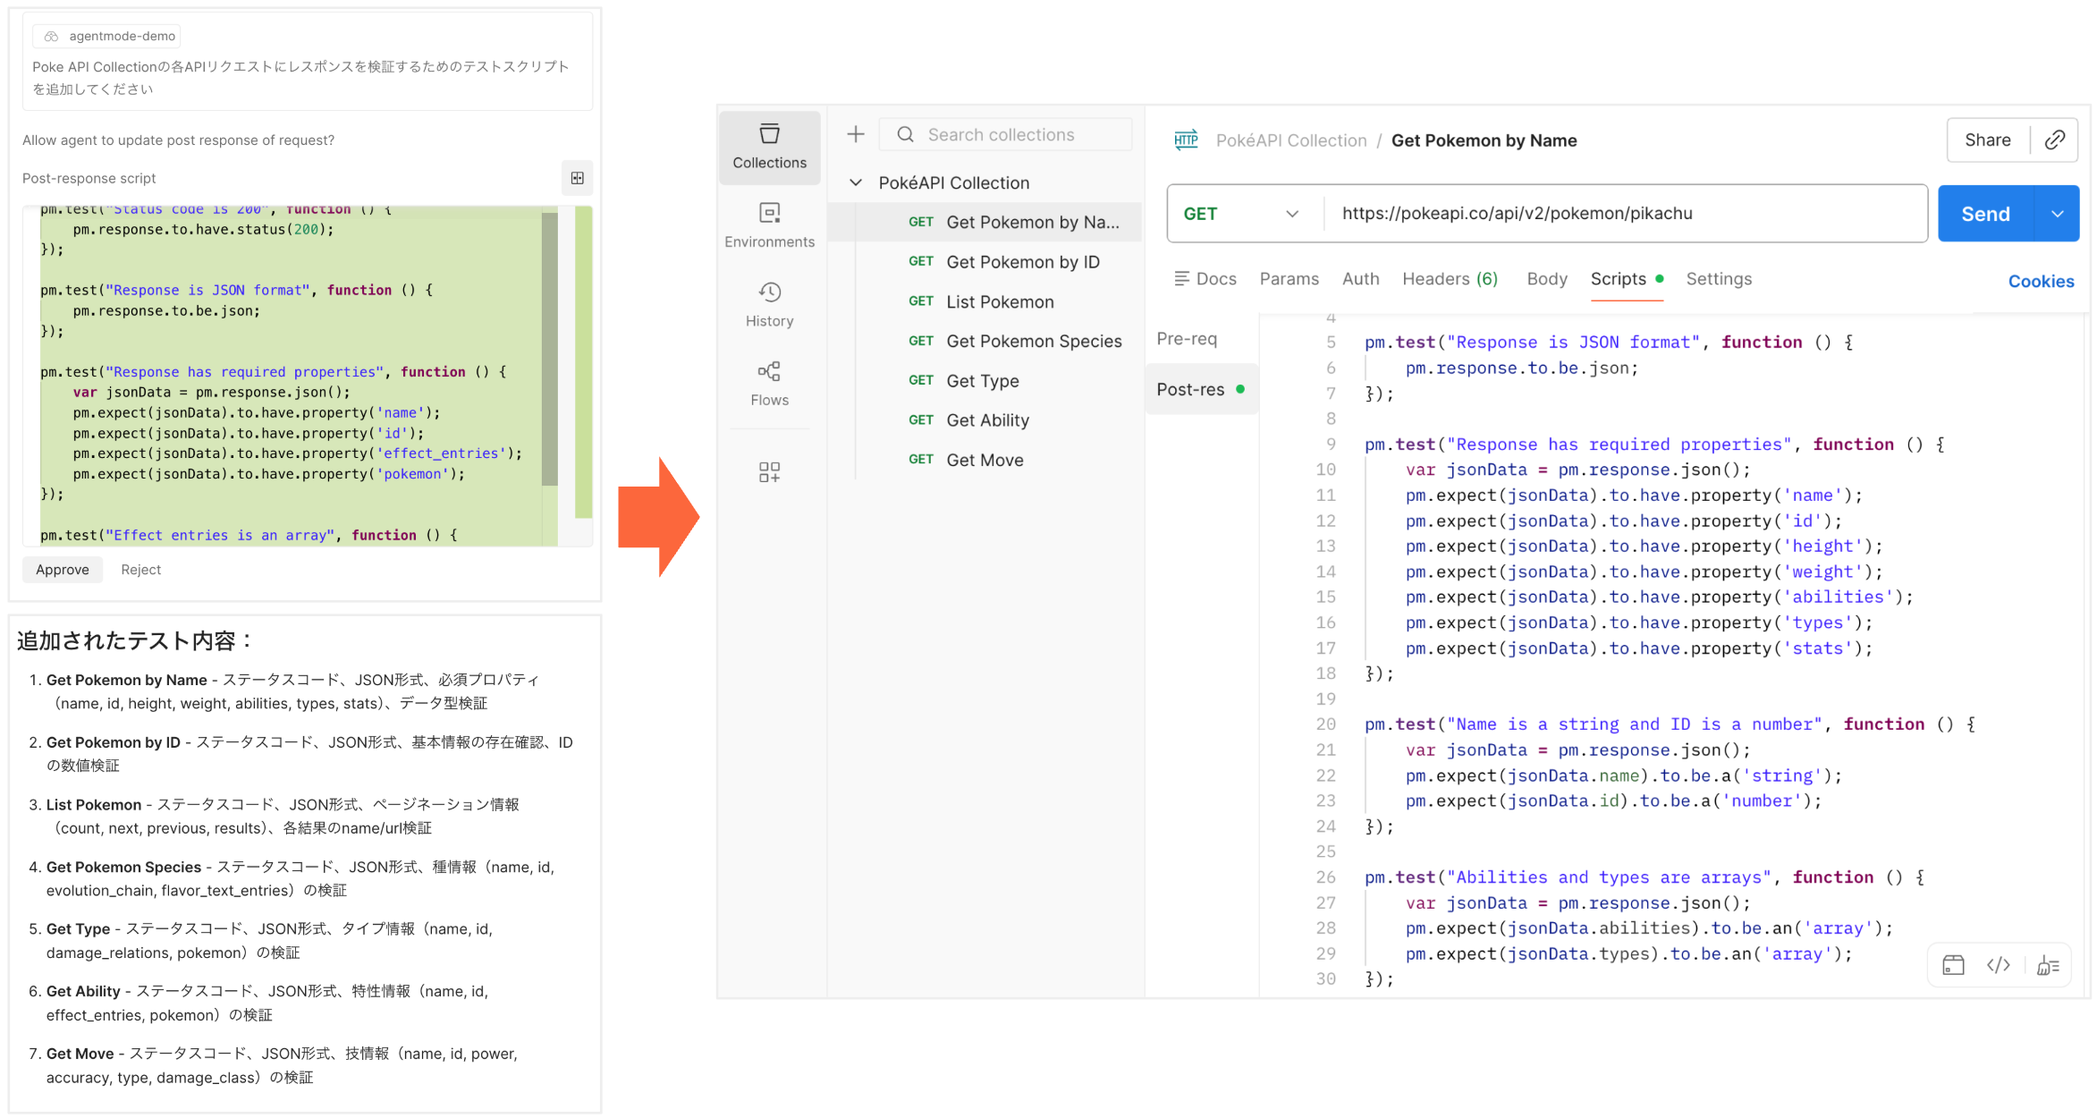The width and height of the screenshot is (2097, 1118).
Task: Open the Cookies link
Action: point(2040,282)
